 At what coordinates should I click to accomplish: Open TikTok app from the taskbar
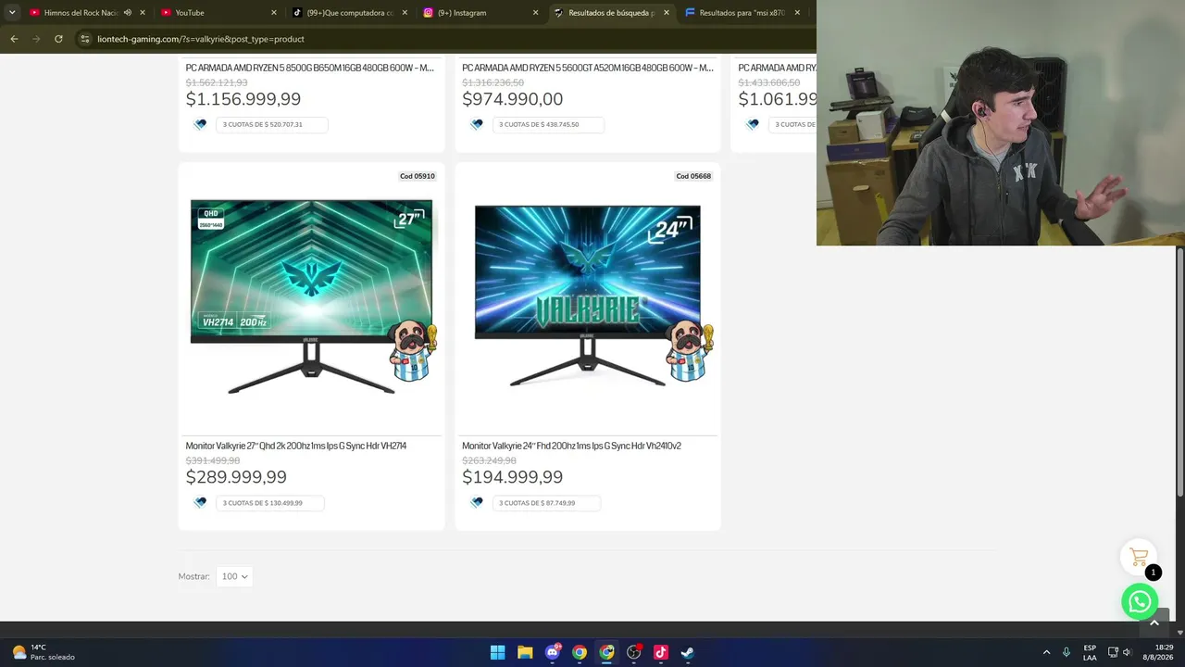pyautogui.click(x=661, y=652)
